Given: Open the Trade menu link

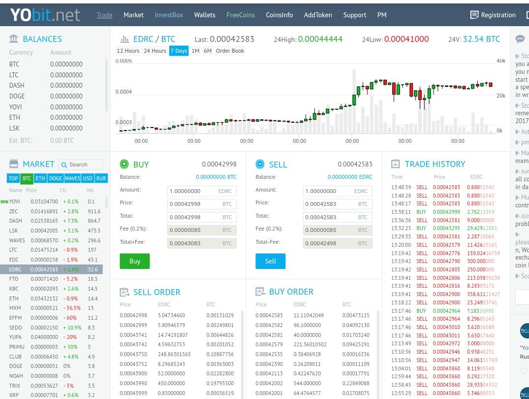Looking at the screenshot, I should [x=105, y=15].
